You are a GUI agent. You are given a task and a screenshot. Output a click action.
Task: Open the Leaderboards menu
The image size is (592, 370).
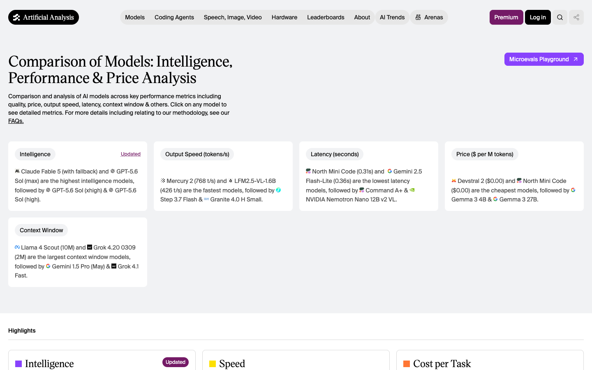pos(326,17)
